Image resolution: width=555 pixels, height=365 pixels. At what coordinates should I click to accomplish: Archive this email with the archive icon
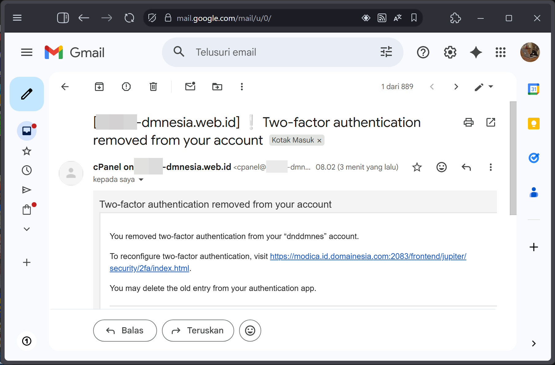pos(99,87)
